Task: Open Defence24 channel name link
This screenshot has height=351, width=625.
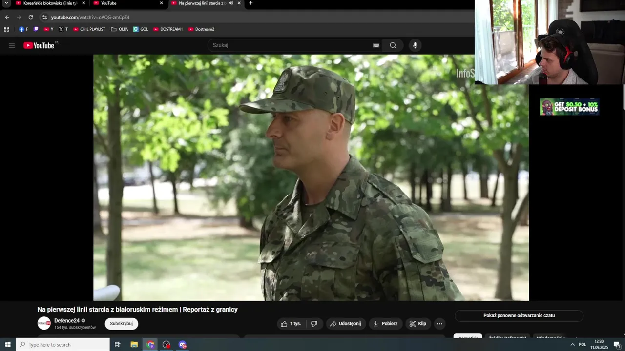Action: (67, 321)
